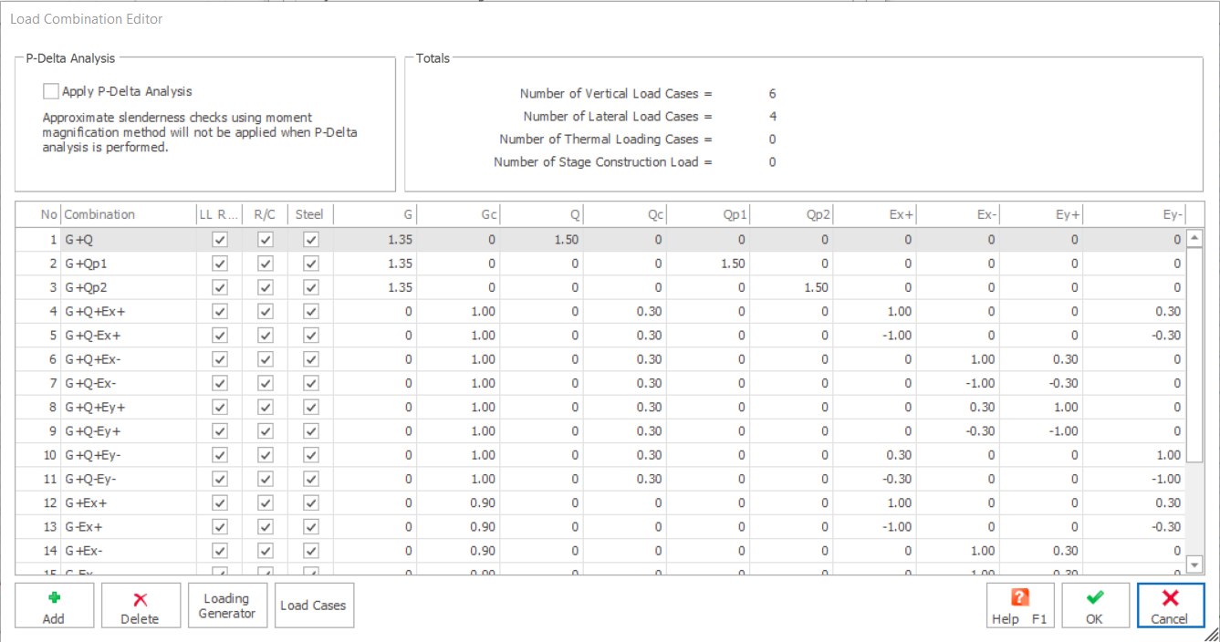Open the Load Cases dialog
Image resolution: width=1220 pixels, height=642 pixels.
[313, 606]
